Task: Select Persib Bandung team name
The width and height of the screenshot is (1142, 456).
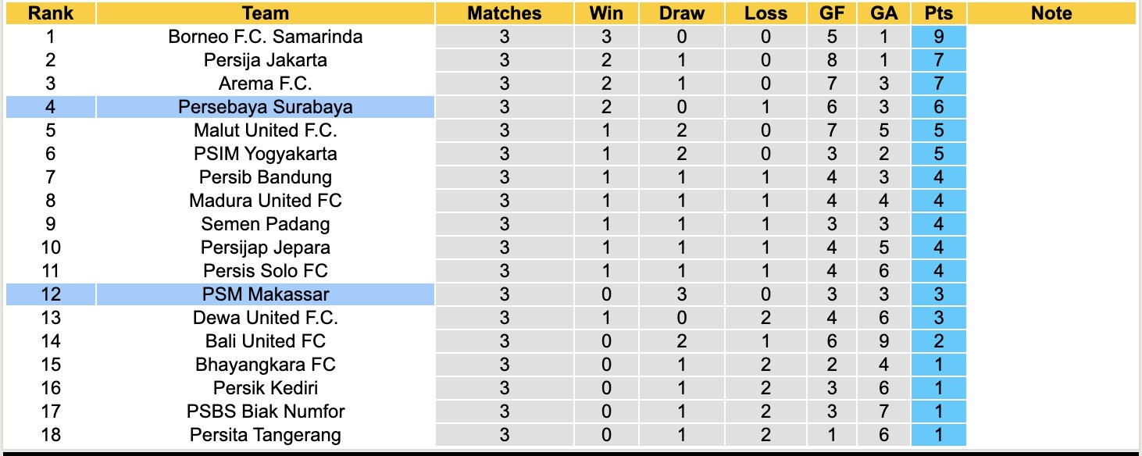Action: coord(266,177)
